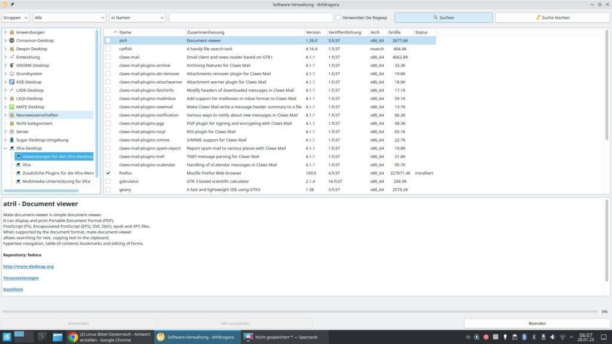Click the package list vertical scrollbar
The image size is (612, 344).
(x=607, y=85)
